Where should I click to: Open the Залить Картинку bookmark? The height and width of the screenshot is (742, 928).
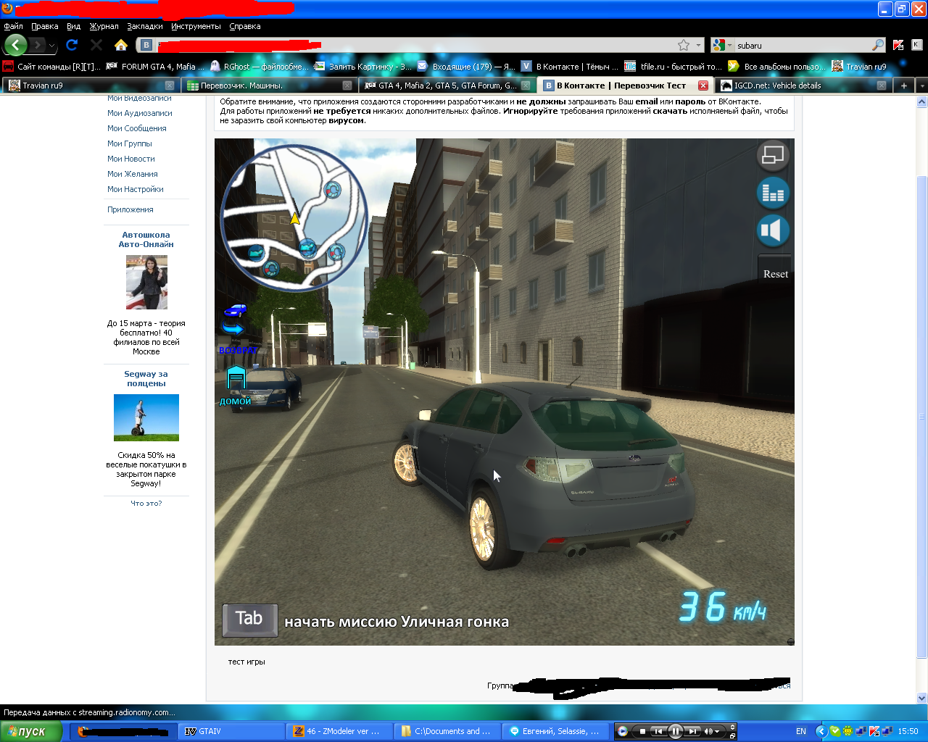pyautogui.click(x=363, y=66)
